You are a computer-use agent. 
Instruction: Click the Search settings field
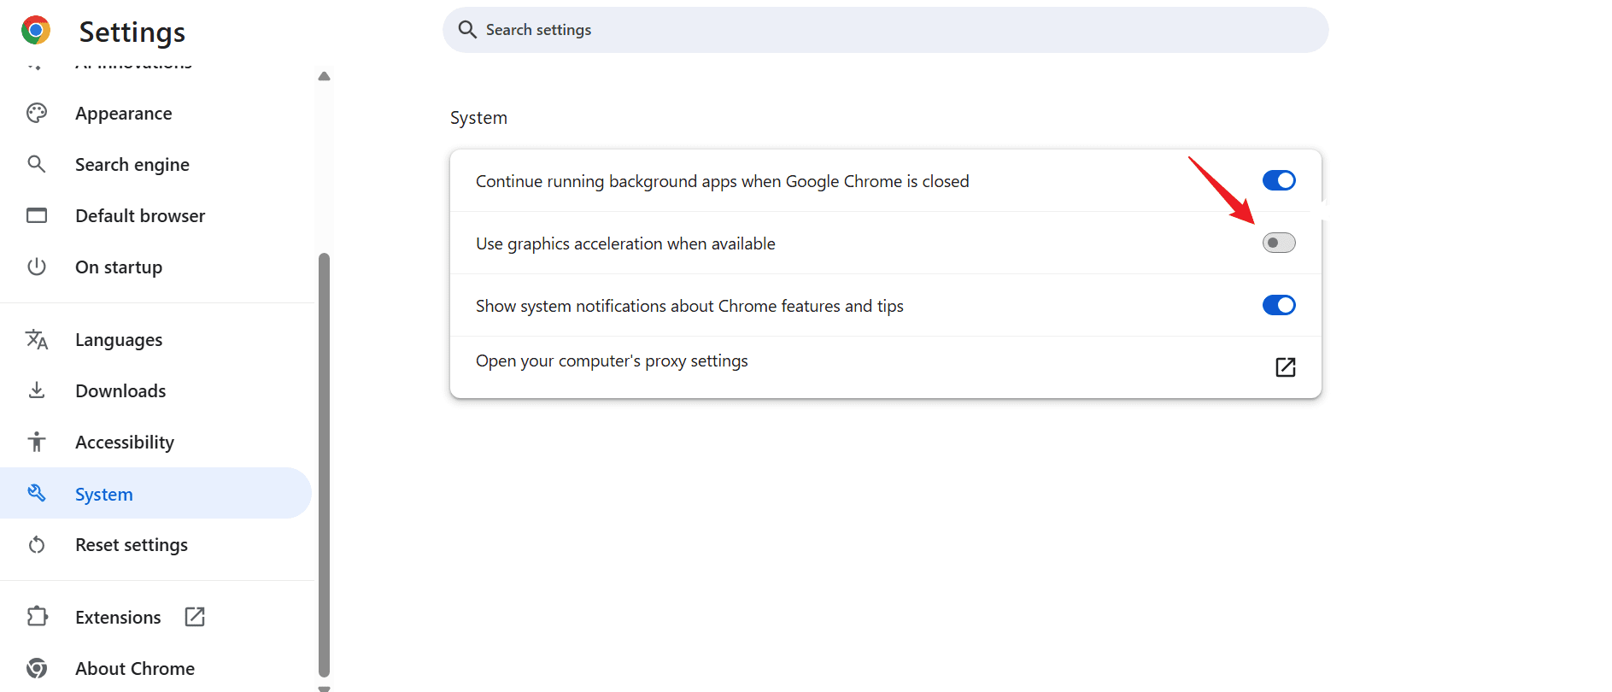click(x=884, y=30)
